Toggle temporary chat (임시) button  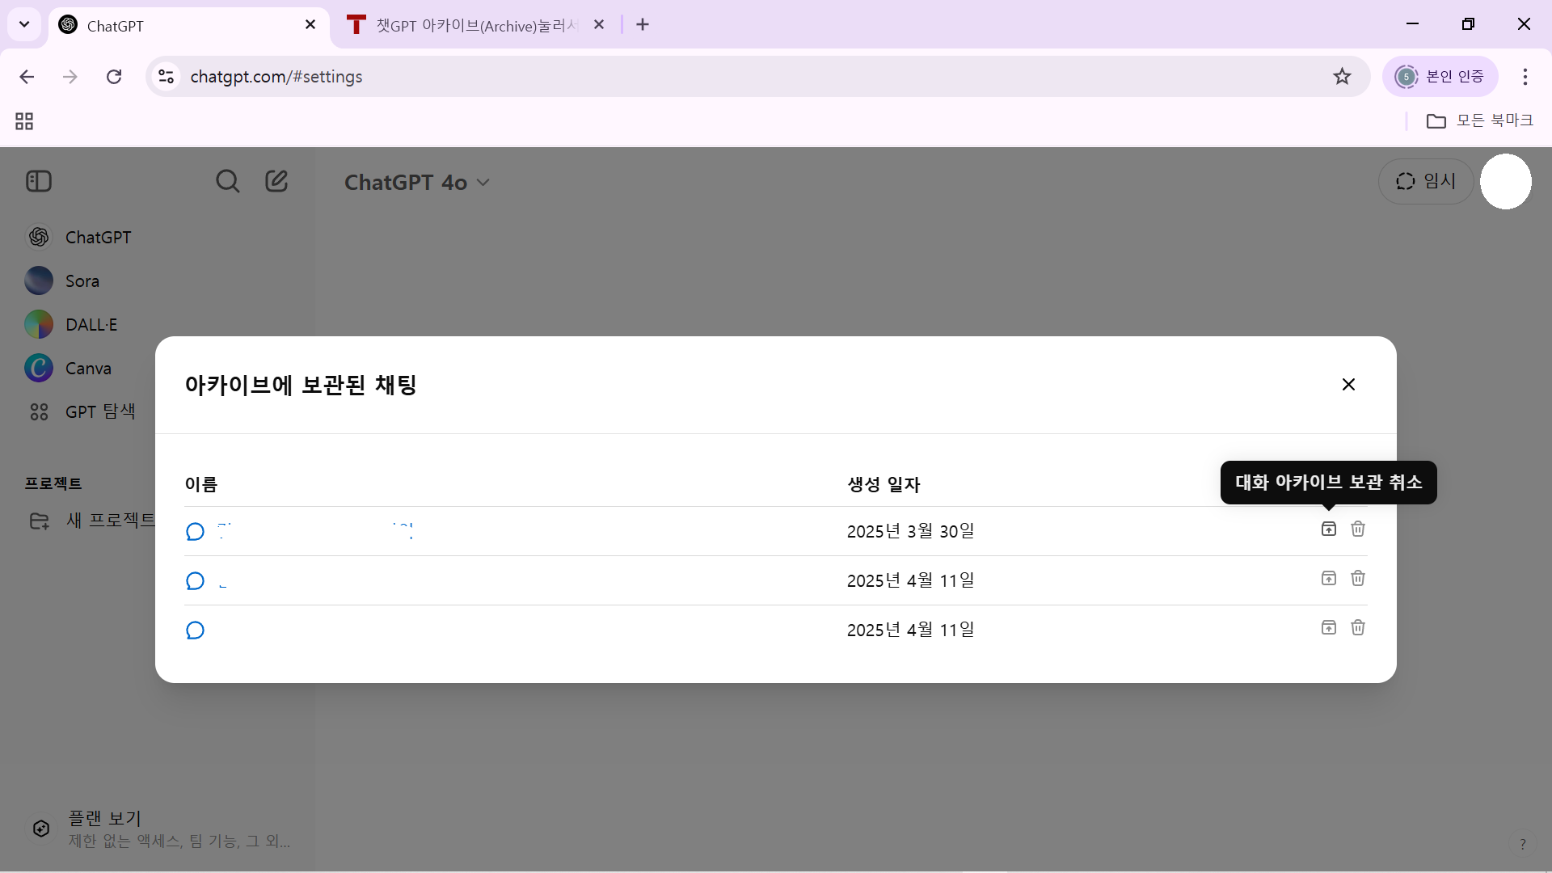point(1425,181)
